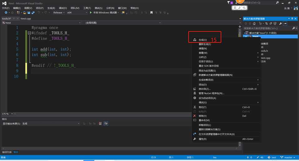The width and height of the screenshot is (299, 161).
Task: Start debugging with the green play icon
Action: [x=91, y=12]
